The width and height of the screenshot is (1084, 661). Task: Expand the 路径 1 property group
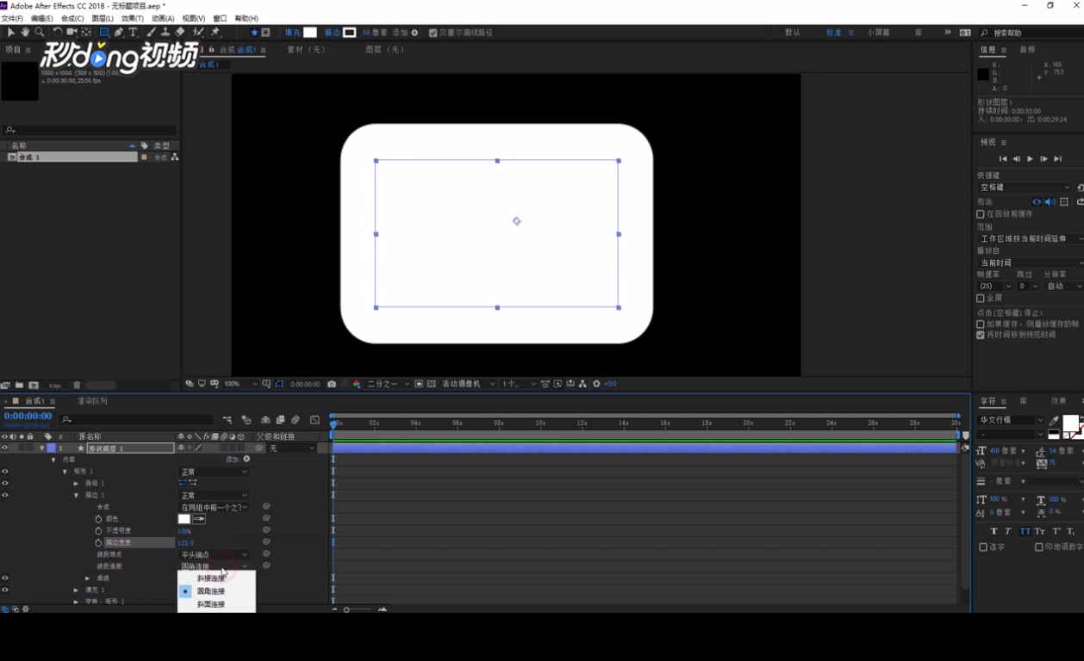[x=76, y=484]
